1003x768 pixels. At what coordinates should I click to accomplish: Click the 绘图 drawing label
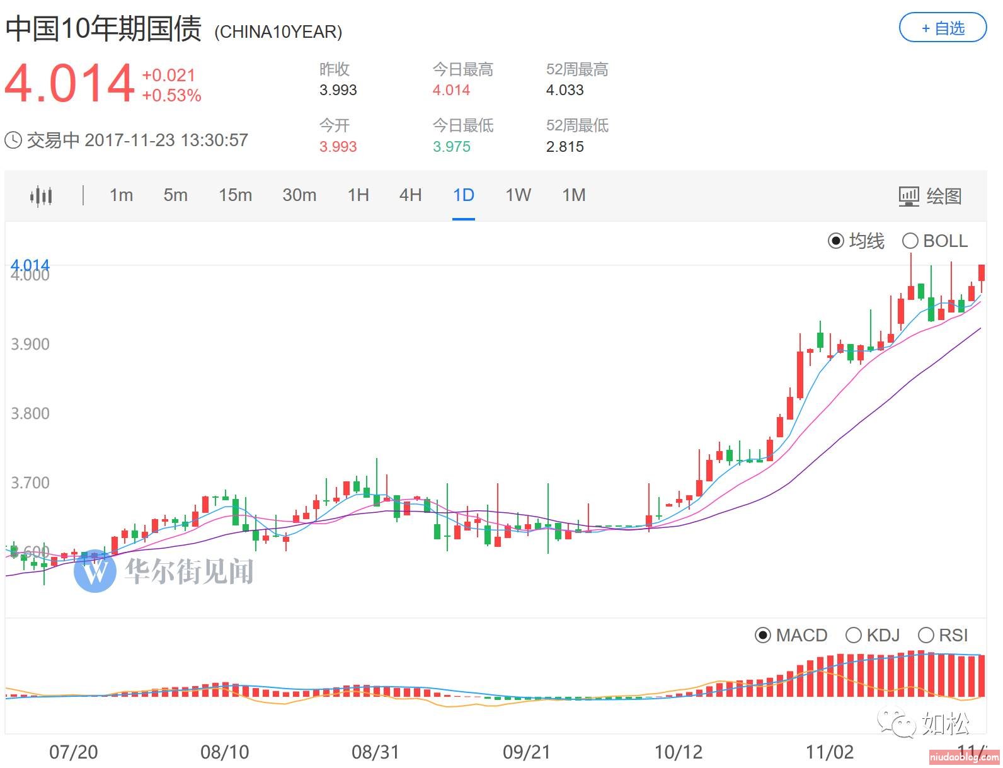(x=944, y=196)
